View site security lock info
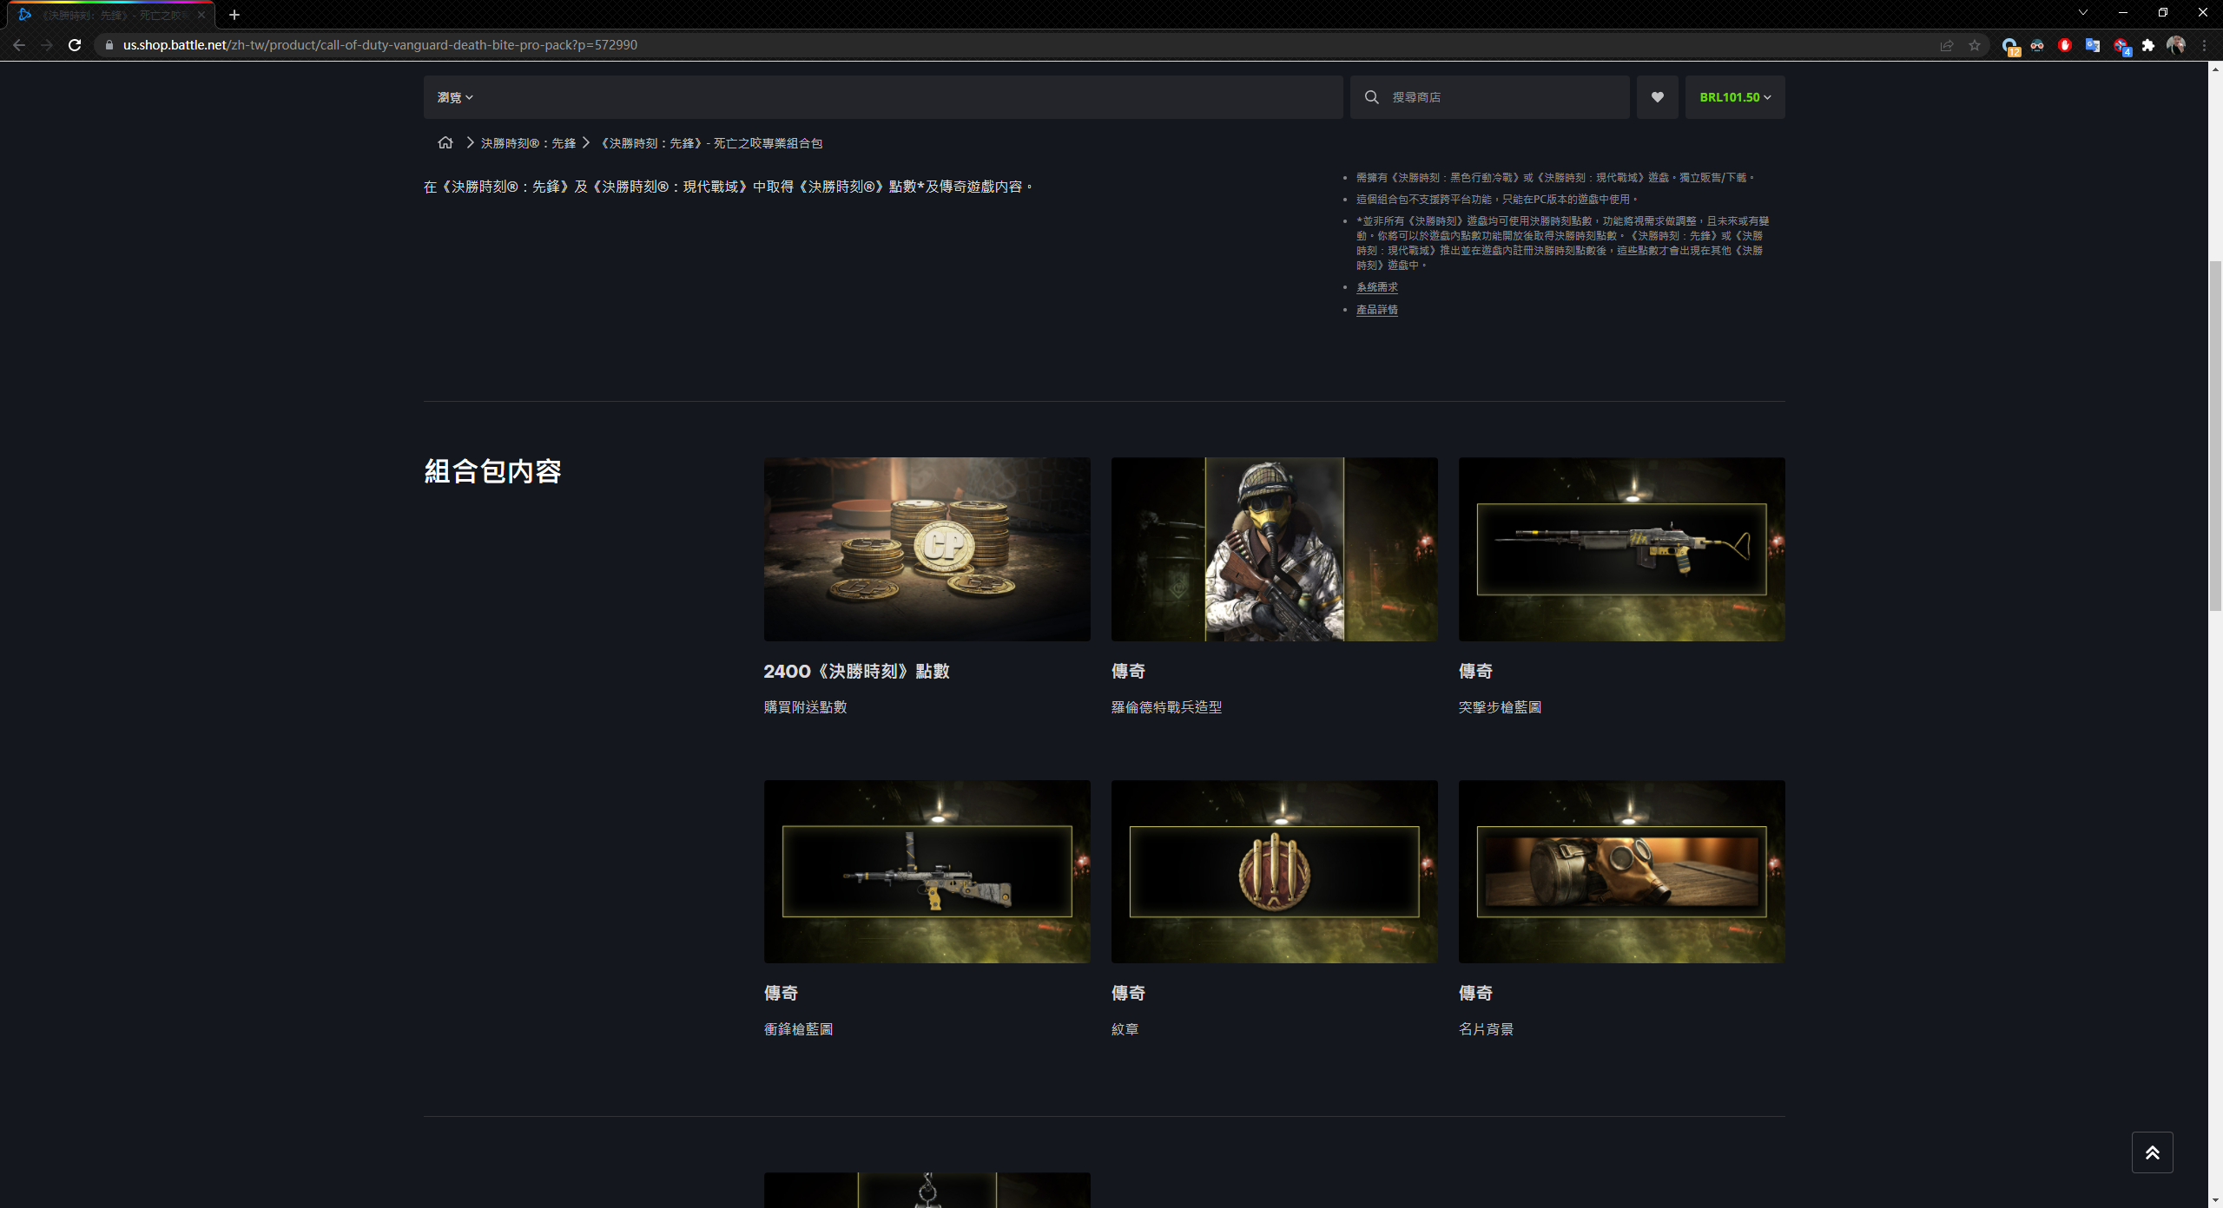Image resolution: width=2223 pixels, height=1208 pixels. (109, 45)
